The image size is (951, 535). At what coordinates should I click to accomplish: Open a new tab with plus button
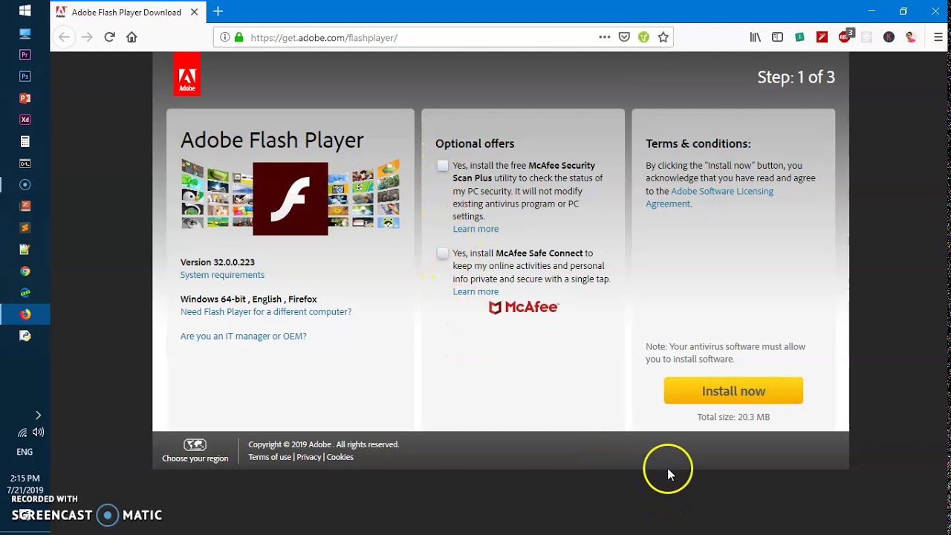218,11
